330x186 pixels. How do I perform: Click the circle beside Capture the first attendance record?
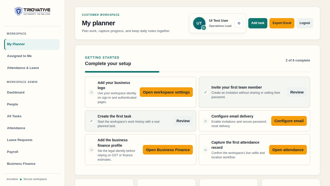(x=205, y=150)
